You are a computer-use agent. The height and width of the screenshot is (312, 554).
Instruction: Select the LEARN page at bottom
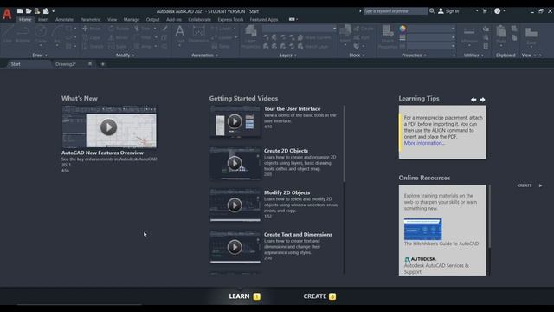tap(244, 296)
